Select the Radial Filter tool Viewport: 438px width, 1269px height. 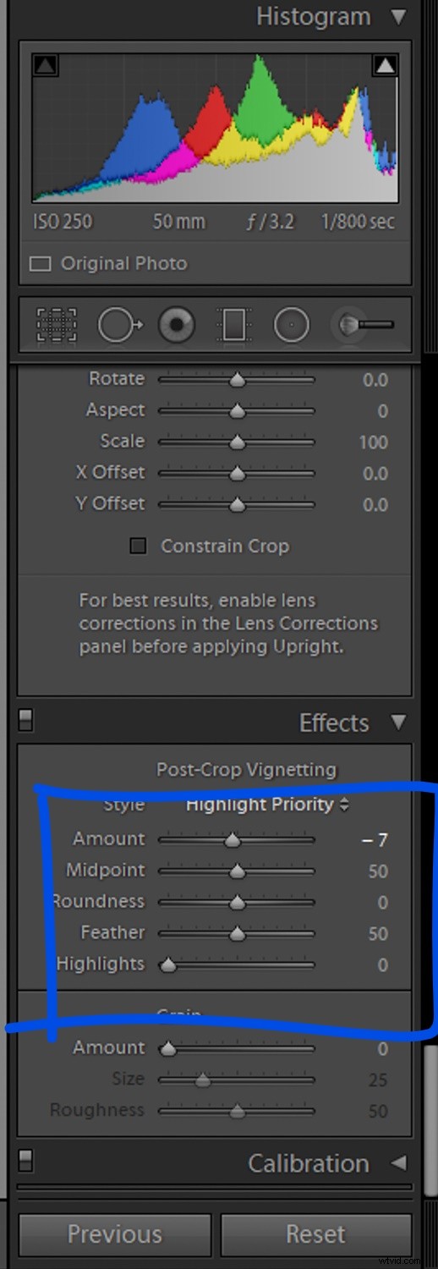pyautogui.click(x=292, y=325)
